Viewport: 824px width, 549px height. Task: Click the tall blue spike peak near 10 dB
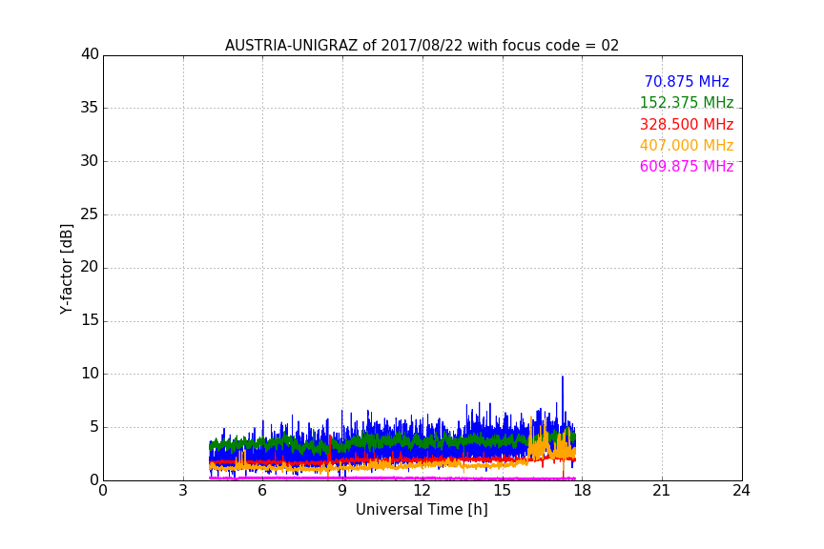[x=563, y=377]
